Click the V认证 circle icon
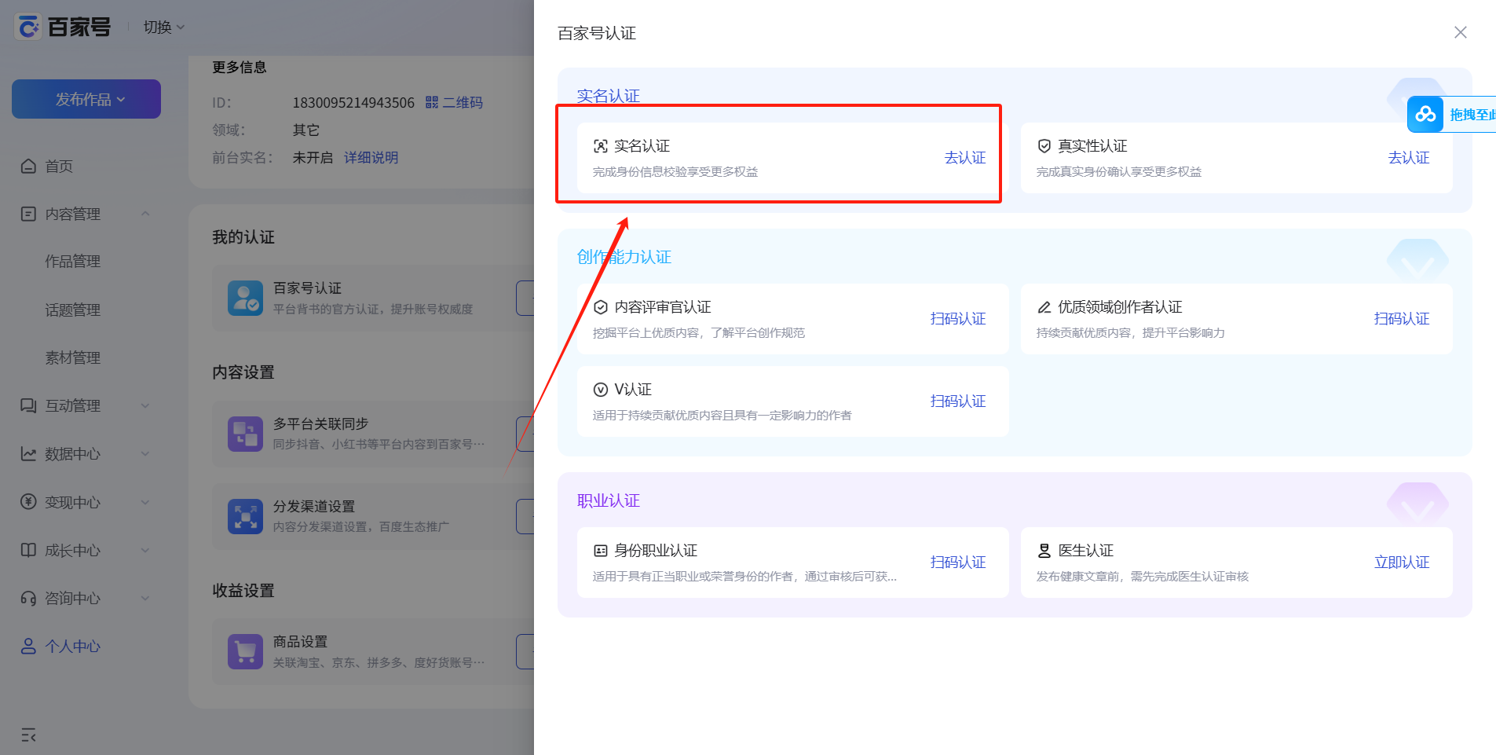 (601, 390)
